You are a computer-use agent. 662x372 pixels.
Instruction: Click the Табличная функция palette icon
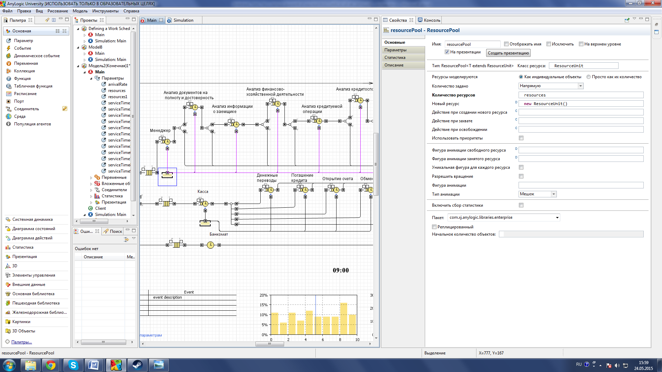pyautogui.click(x=9, y=86)
